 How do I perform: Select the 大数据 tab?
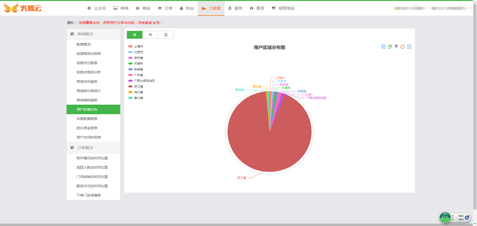211,8
